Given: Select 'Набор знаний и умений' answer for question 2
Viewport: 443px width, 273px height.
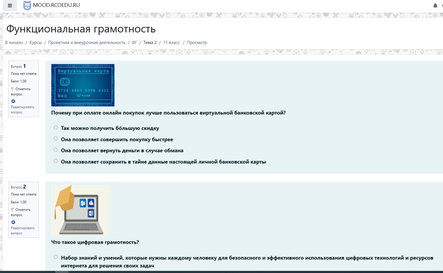Looking at the screenshot, I should click(56, 257).
